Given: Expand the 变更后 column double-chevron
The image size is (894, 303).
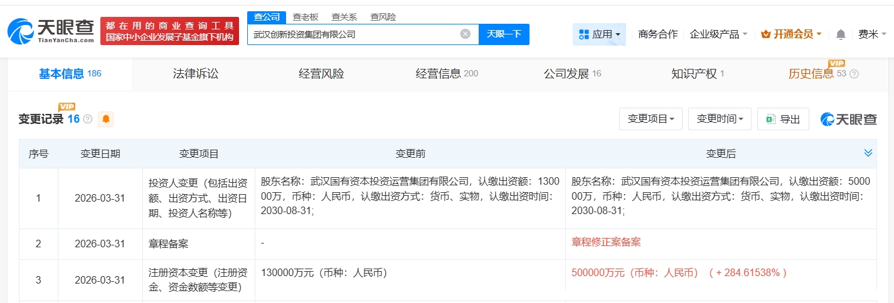Looking at the screenshot, I should click(x=868, y=153).
